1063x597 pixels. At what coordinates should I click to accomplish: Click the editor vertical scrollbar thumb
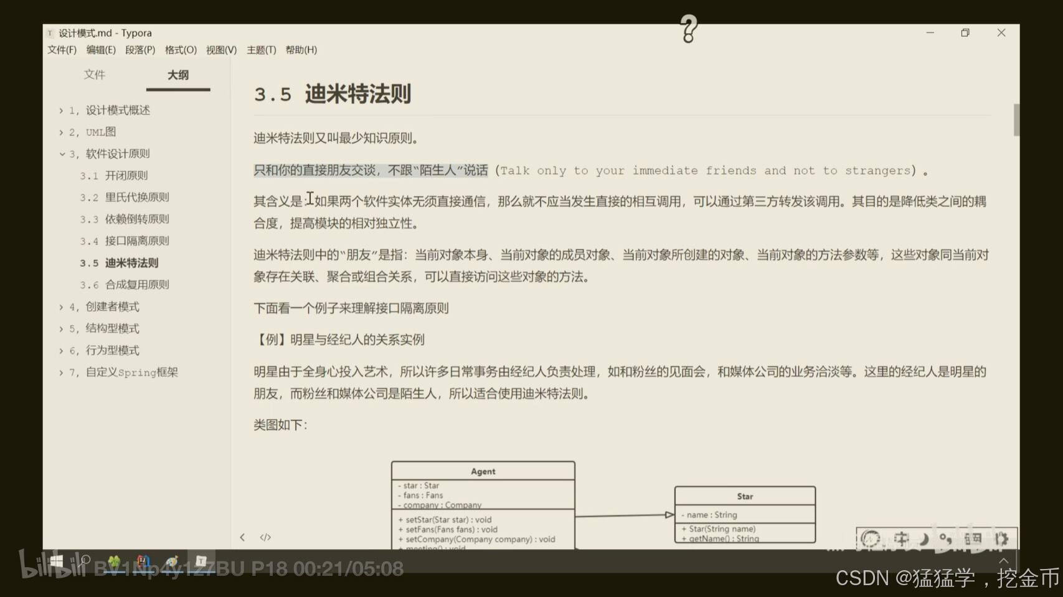click(1016, 120)
